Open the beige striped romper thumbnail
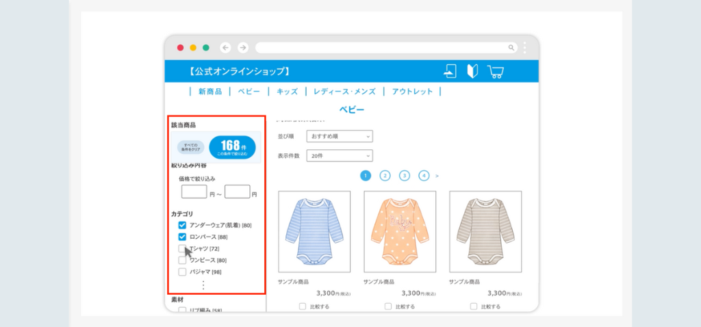Screen dimensions: 701x327 [485, 231]
